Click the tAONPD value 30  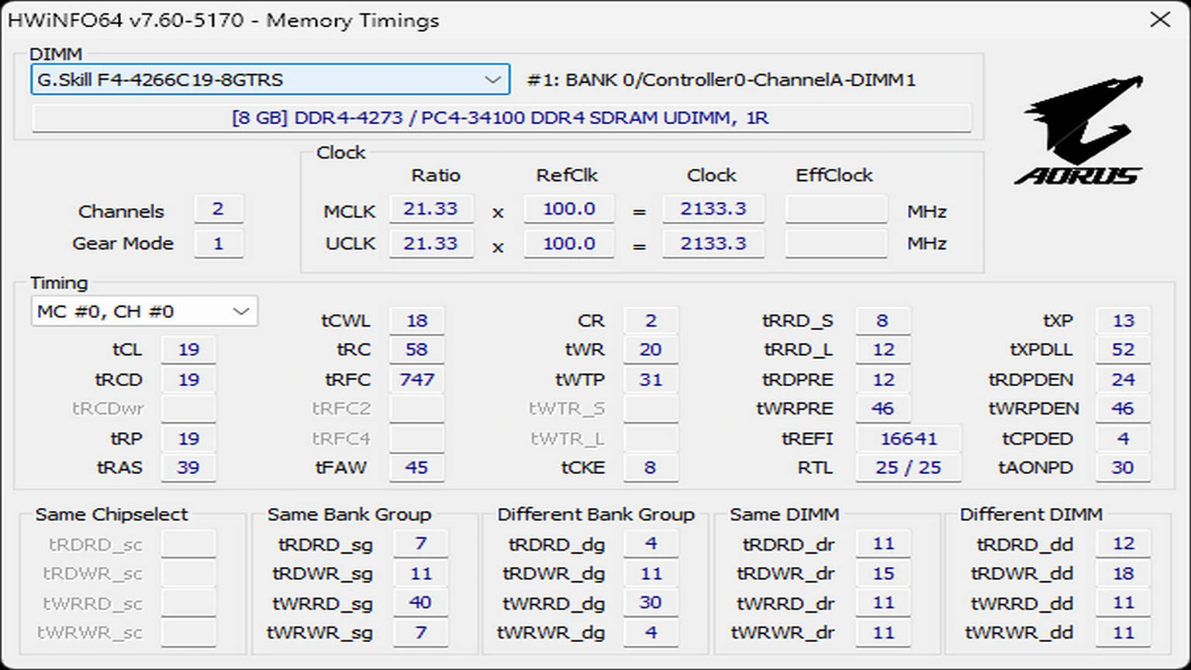pyautogui.click(x=1123, y=468)
